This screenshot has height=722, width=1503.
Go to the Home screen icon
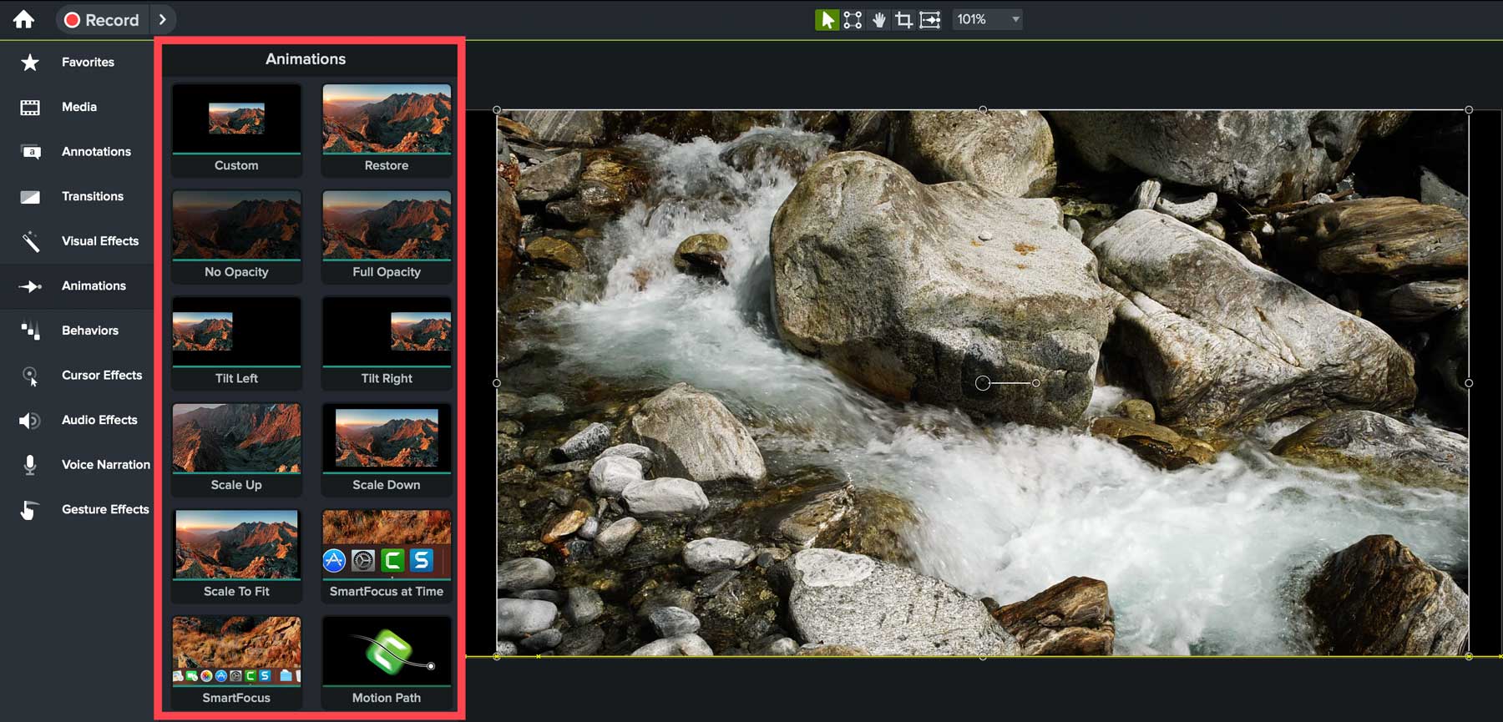(x=23, y=19)
